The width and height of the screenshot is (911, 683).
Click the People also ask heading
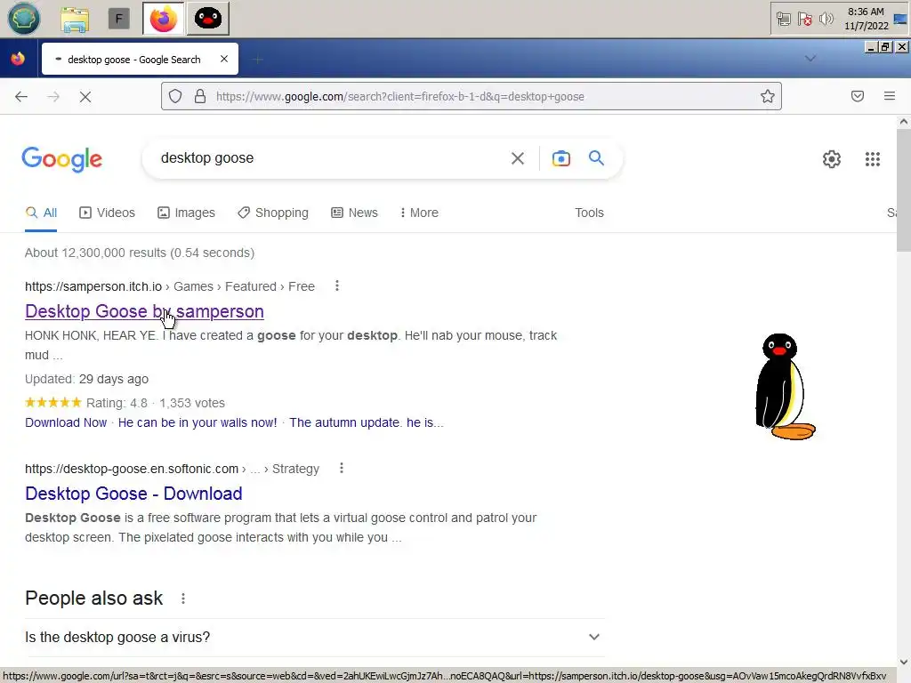click(x=94, y=599)
